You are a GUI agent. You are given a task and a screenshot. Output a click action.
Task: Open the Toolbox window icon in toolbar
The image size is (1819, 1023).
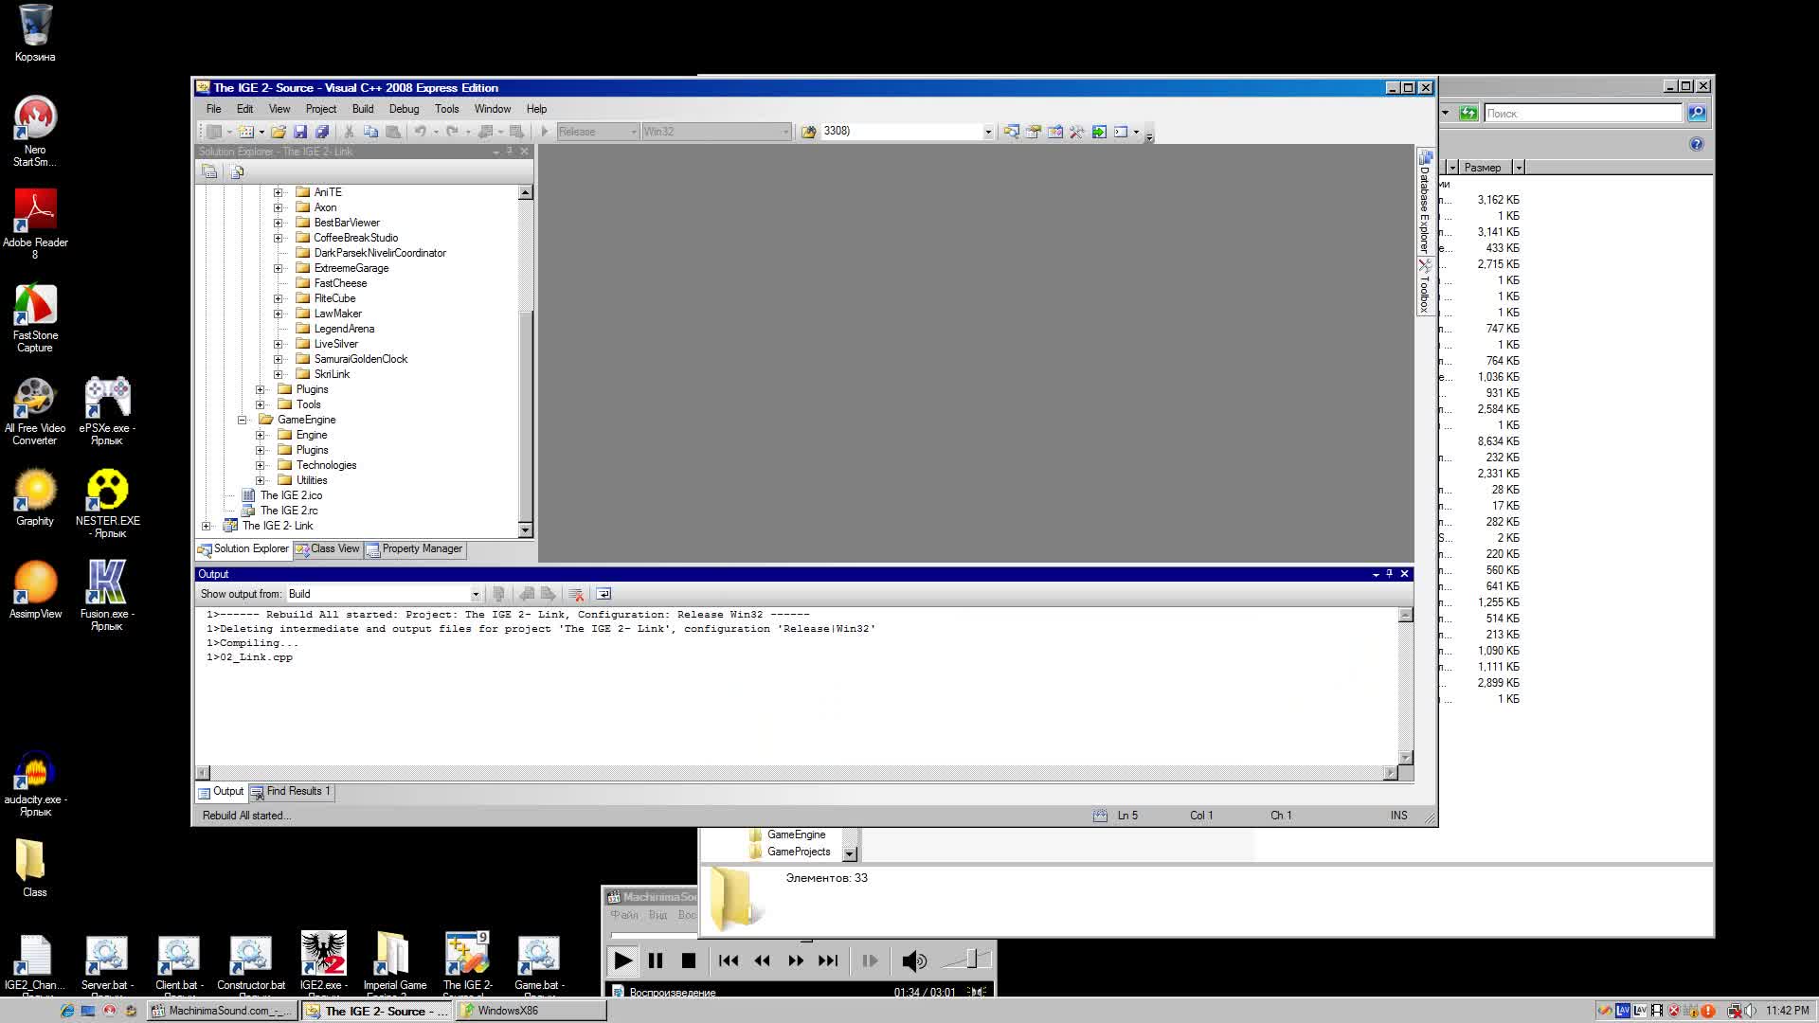click(1077, 132)
